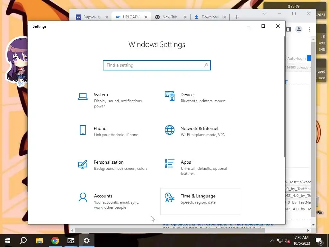Toggle the Chrome side panel icon
The image size is (329, 247).
[x=289, y=29]
